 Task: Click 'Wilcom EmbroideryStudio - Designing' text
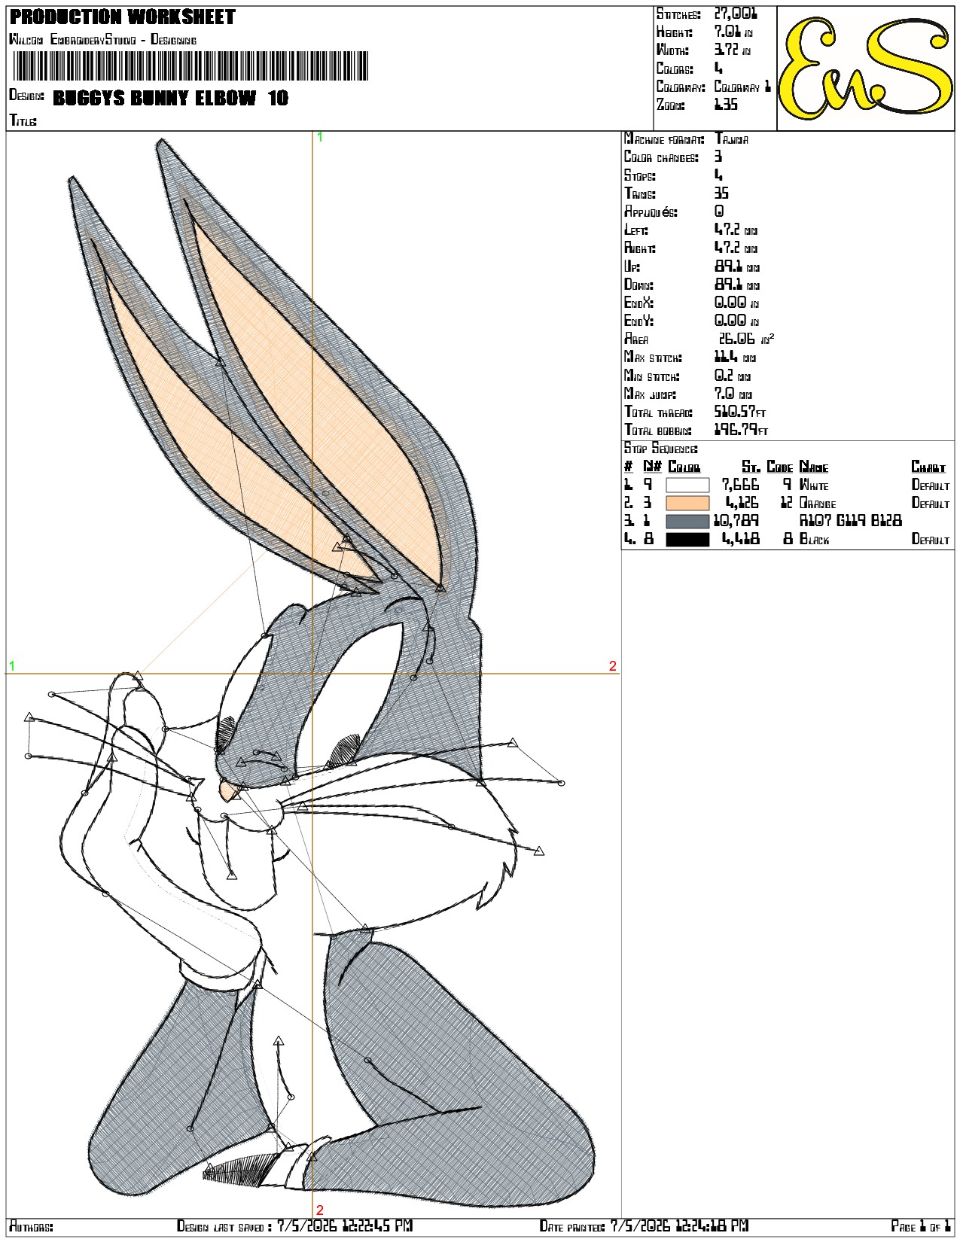pos(102,39)
